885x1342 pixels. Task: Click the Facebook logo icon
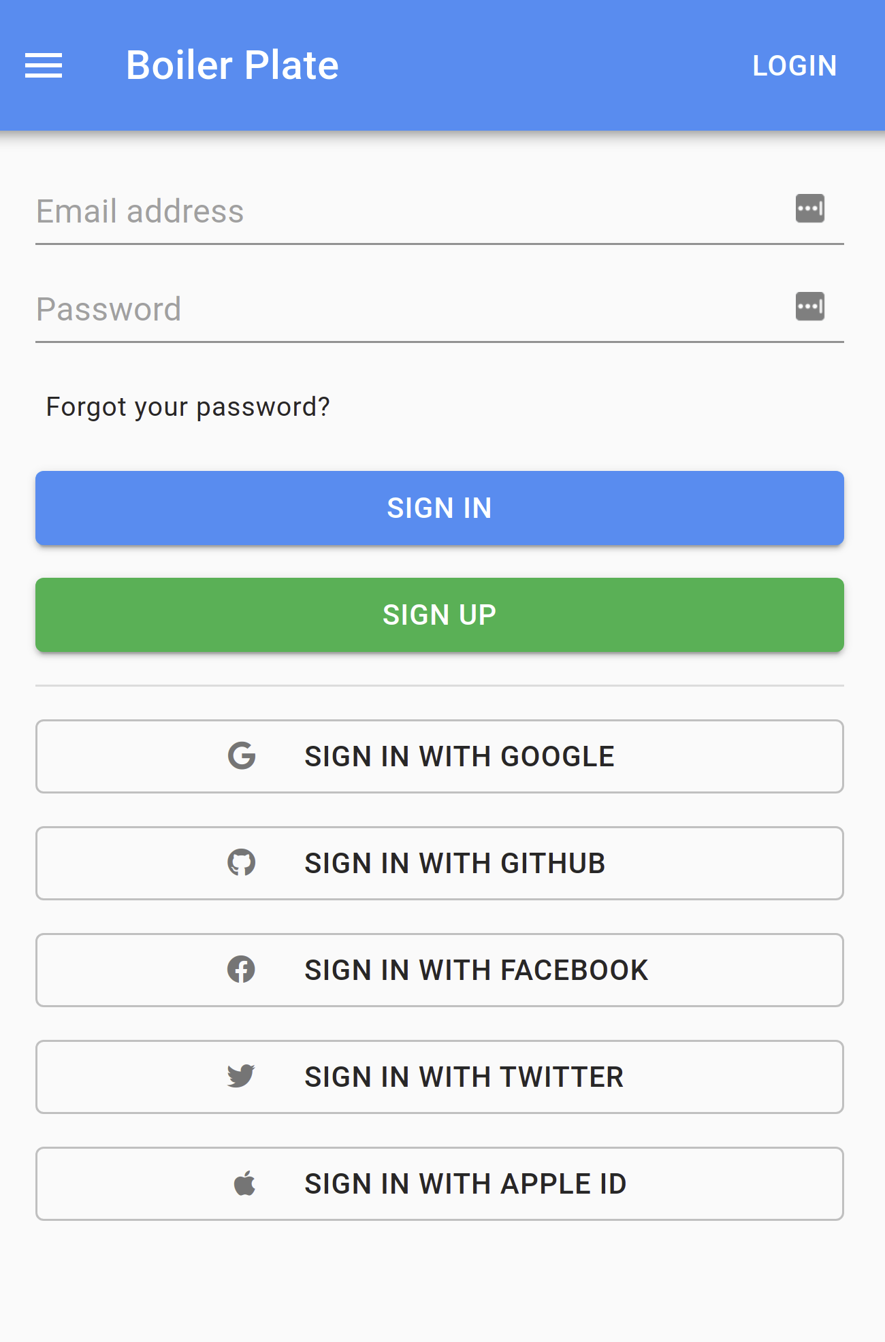242,970
